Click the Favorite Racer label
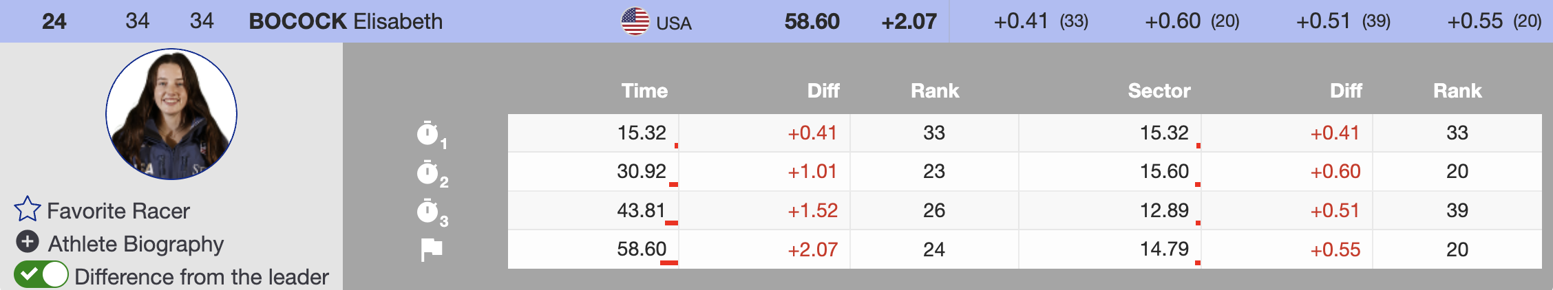The height and width of the screenshot is (290, 1553). [x=118, y=211]
